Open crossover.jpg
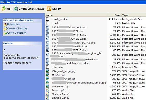This screenshot has height=100, width=146. pos(60,87)
